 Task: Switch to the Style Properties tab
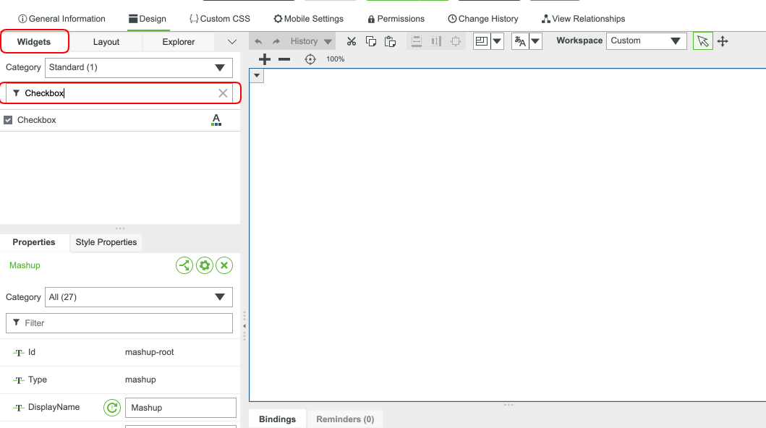pyautogui.click(x=106, y=242)
